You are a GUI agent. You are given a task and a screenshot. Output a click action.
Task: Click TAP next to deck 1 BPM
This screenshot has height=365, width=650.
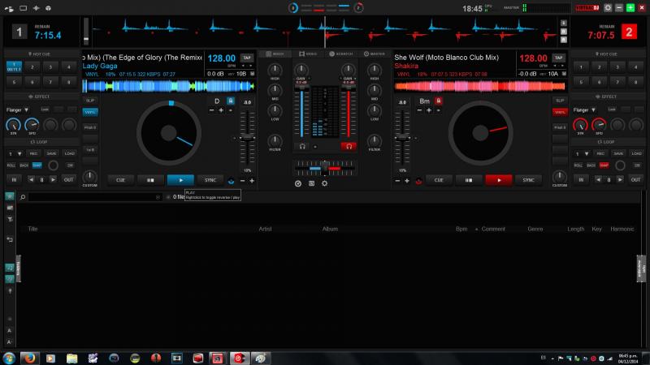247,58
